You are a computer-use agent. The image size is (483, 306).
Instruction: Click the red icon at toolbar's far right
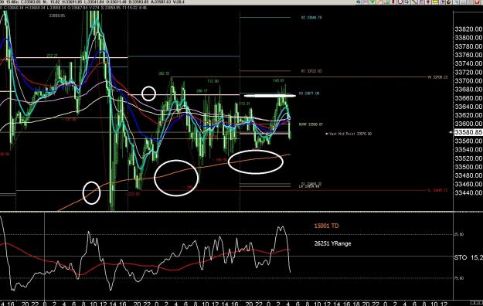point(477,2)
